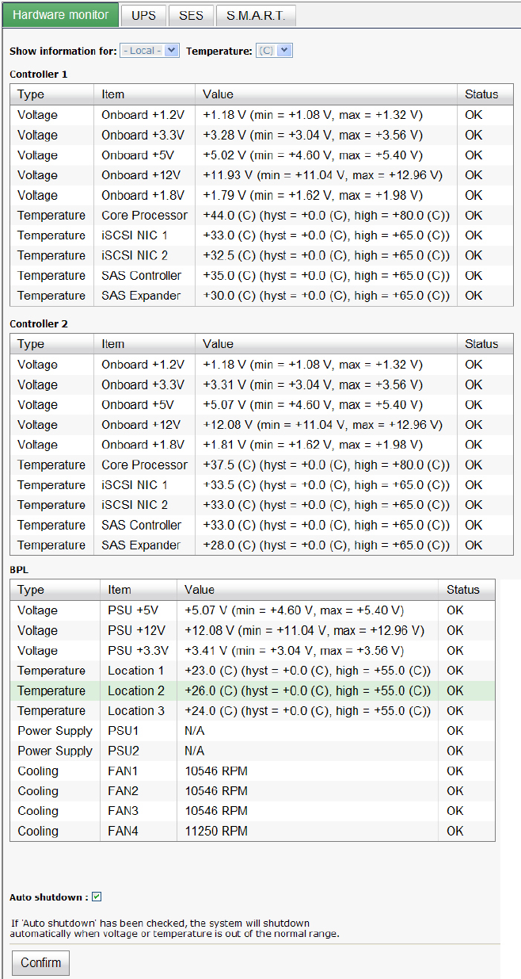Click Controller 2 iSCSI NIC 1 row
Viewport: 521px width, 979px height.
click(261, 485)
